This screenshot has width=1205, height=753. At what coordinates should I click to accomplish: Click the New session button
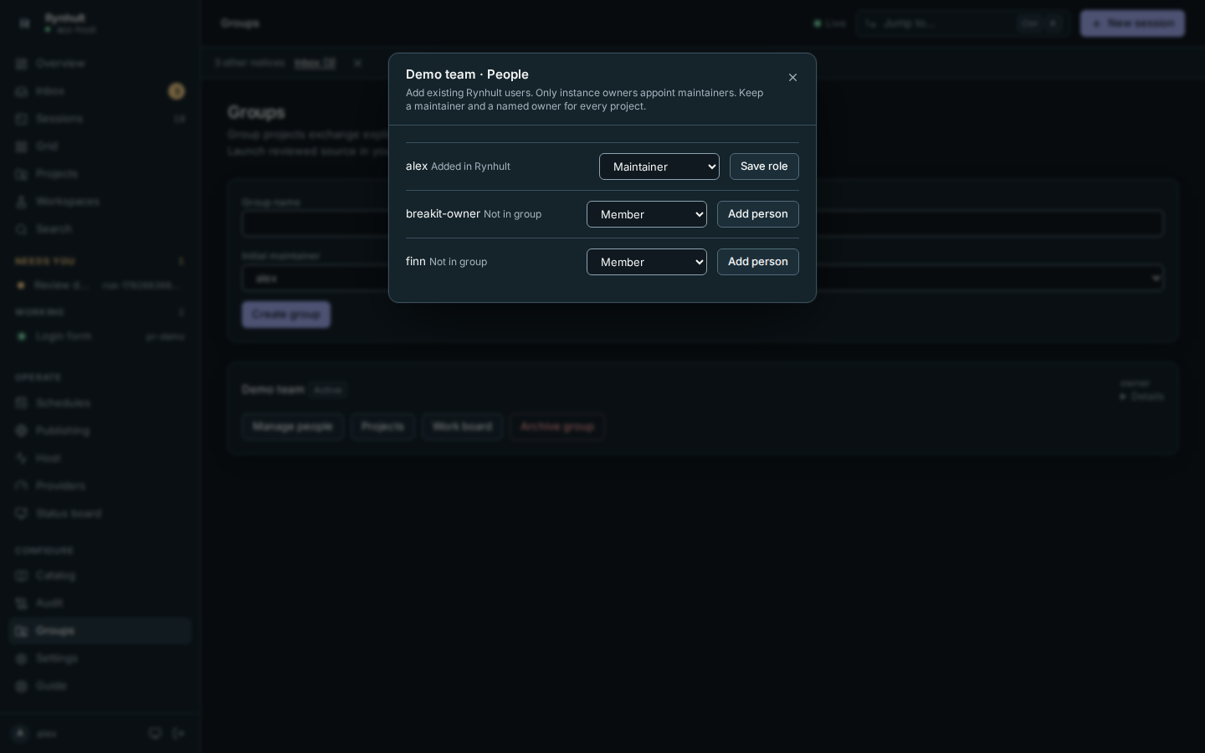coord(1132,23)
